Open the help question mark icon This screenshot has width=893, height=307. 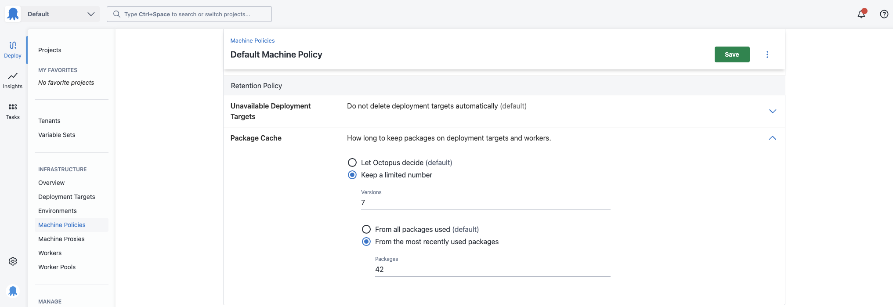pos(884,14)
